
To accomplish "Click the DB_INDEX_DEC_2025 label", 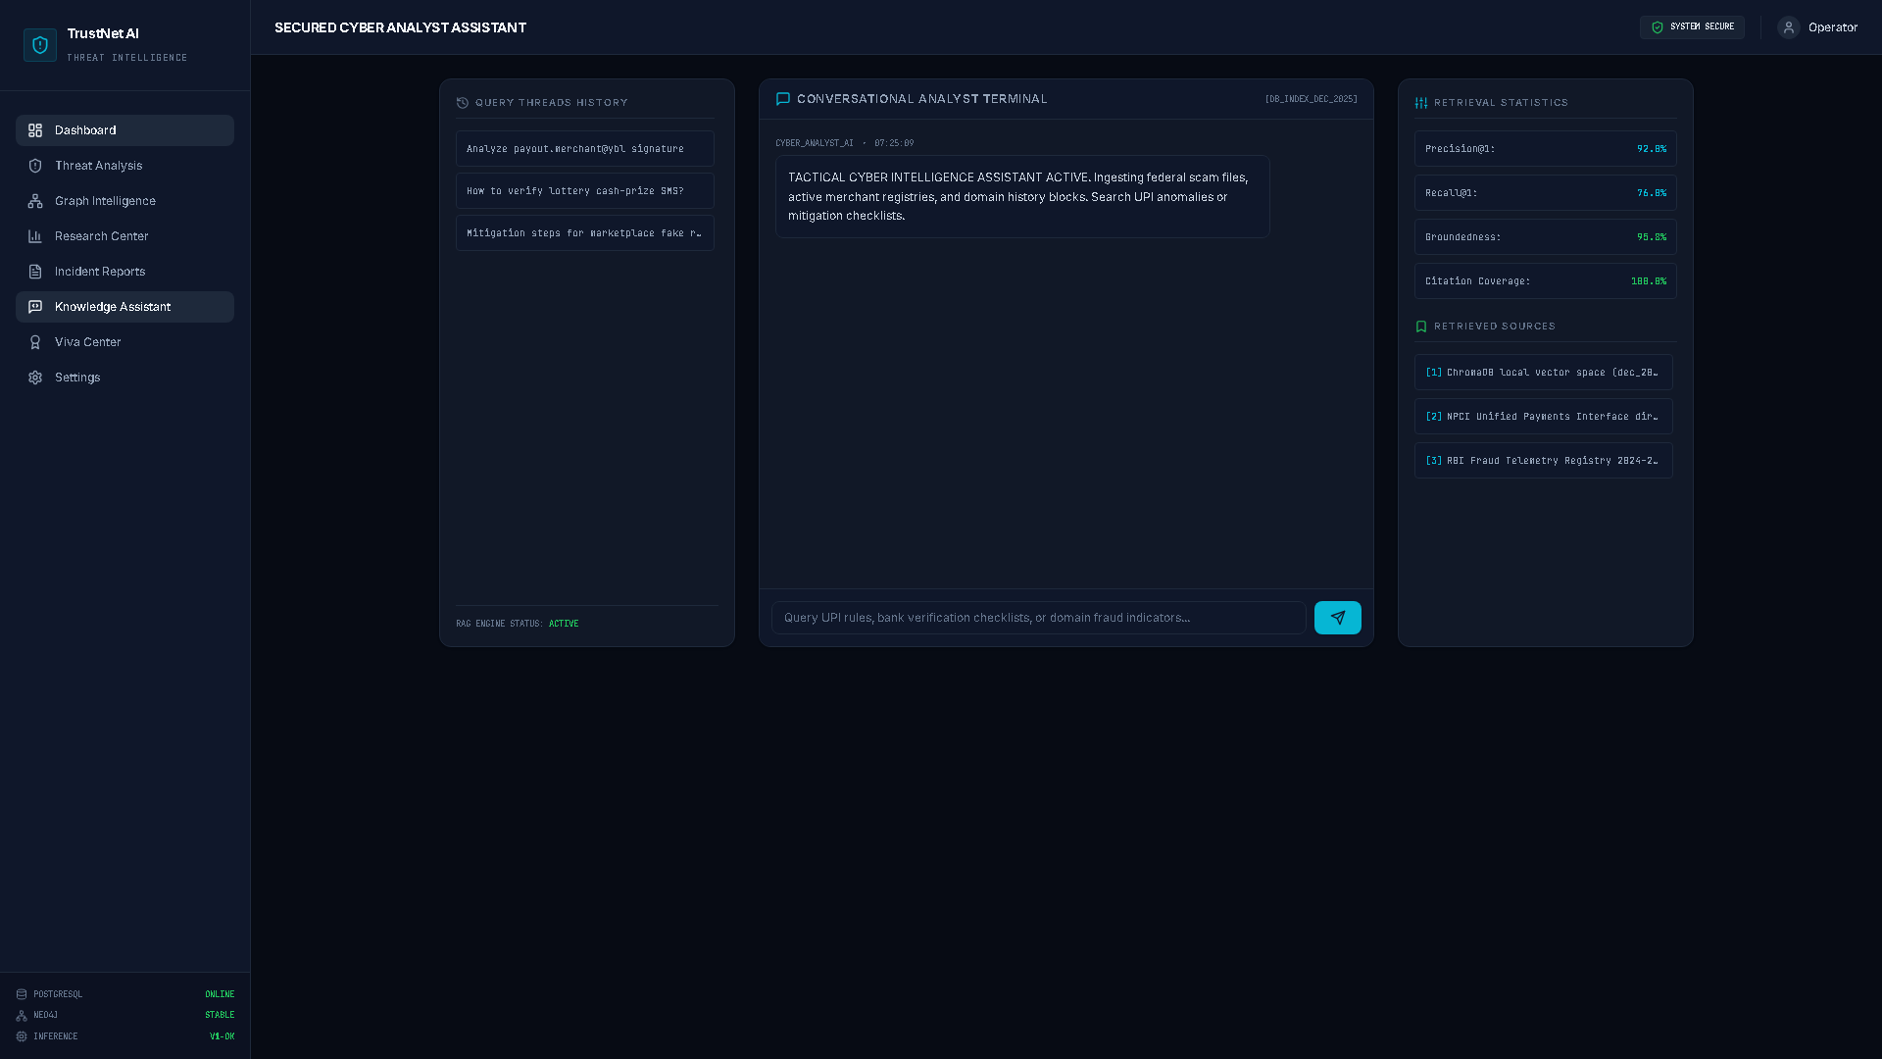I will [1311, 99].
